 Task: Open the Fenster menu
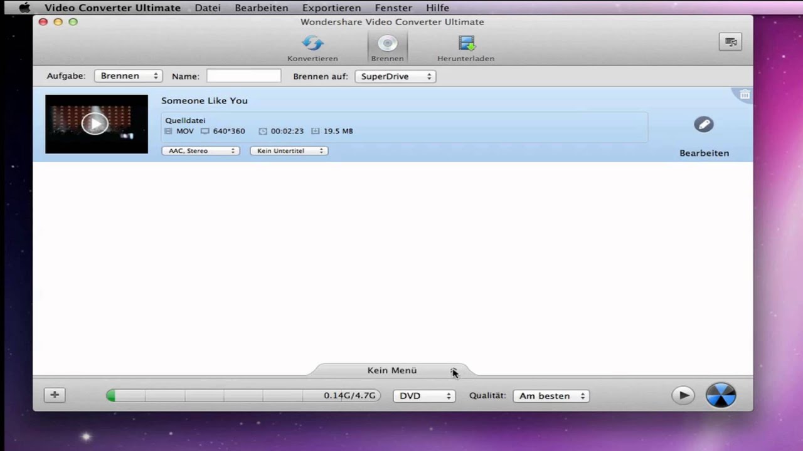pyautogui.click(x=393, y=8)
